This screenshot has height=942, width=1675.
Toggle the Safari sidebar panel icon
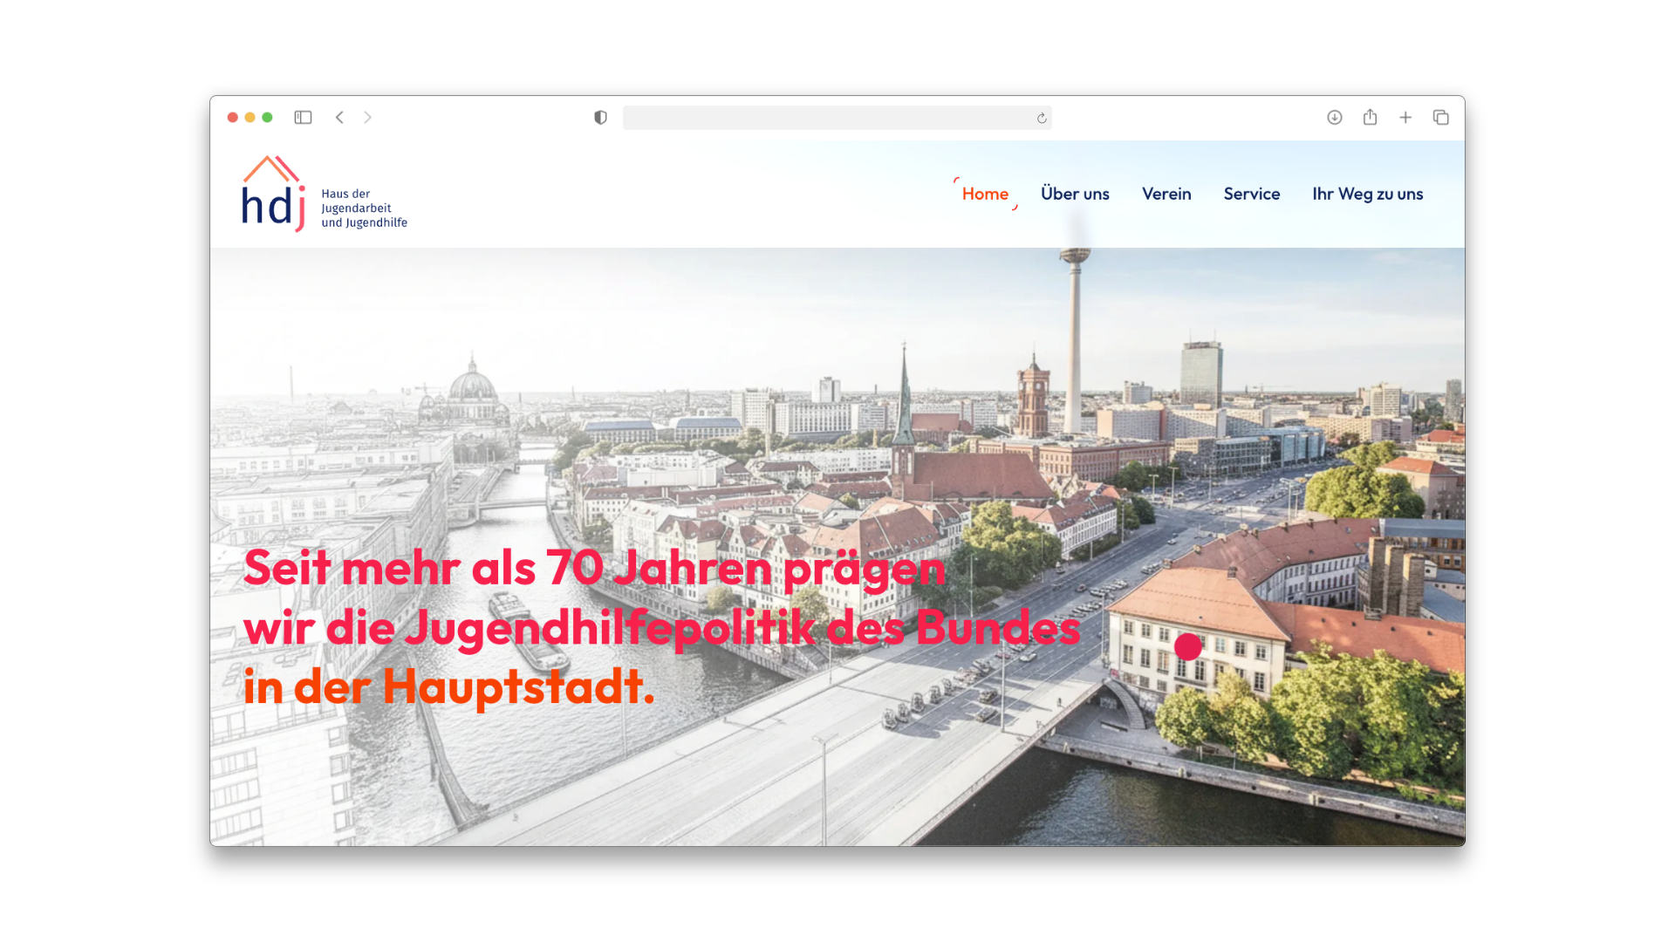[303, 118]
